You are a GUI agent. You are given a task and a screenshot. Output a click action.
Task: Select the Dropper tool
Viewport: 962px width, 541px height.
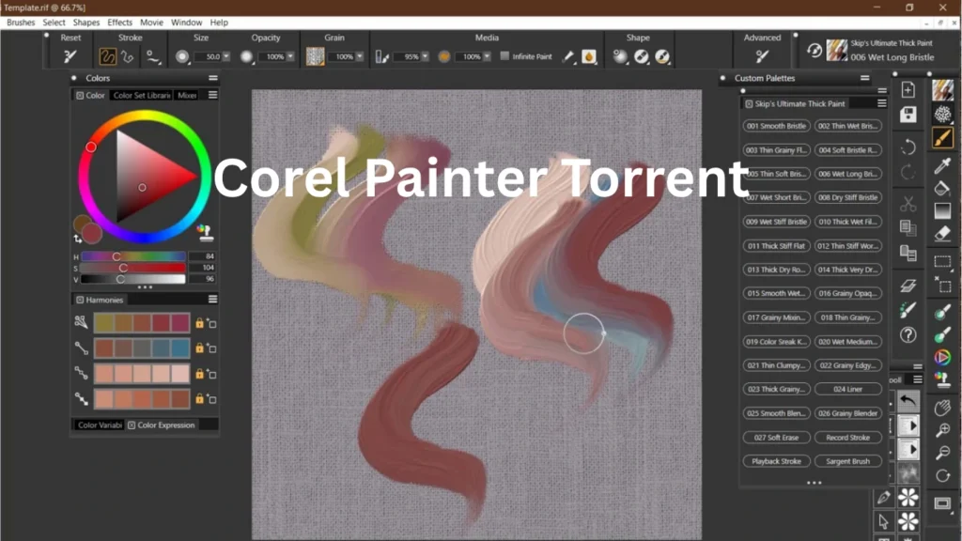(943, 166)
